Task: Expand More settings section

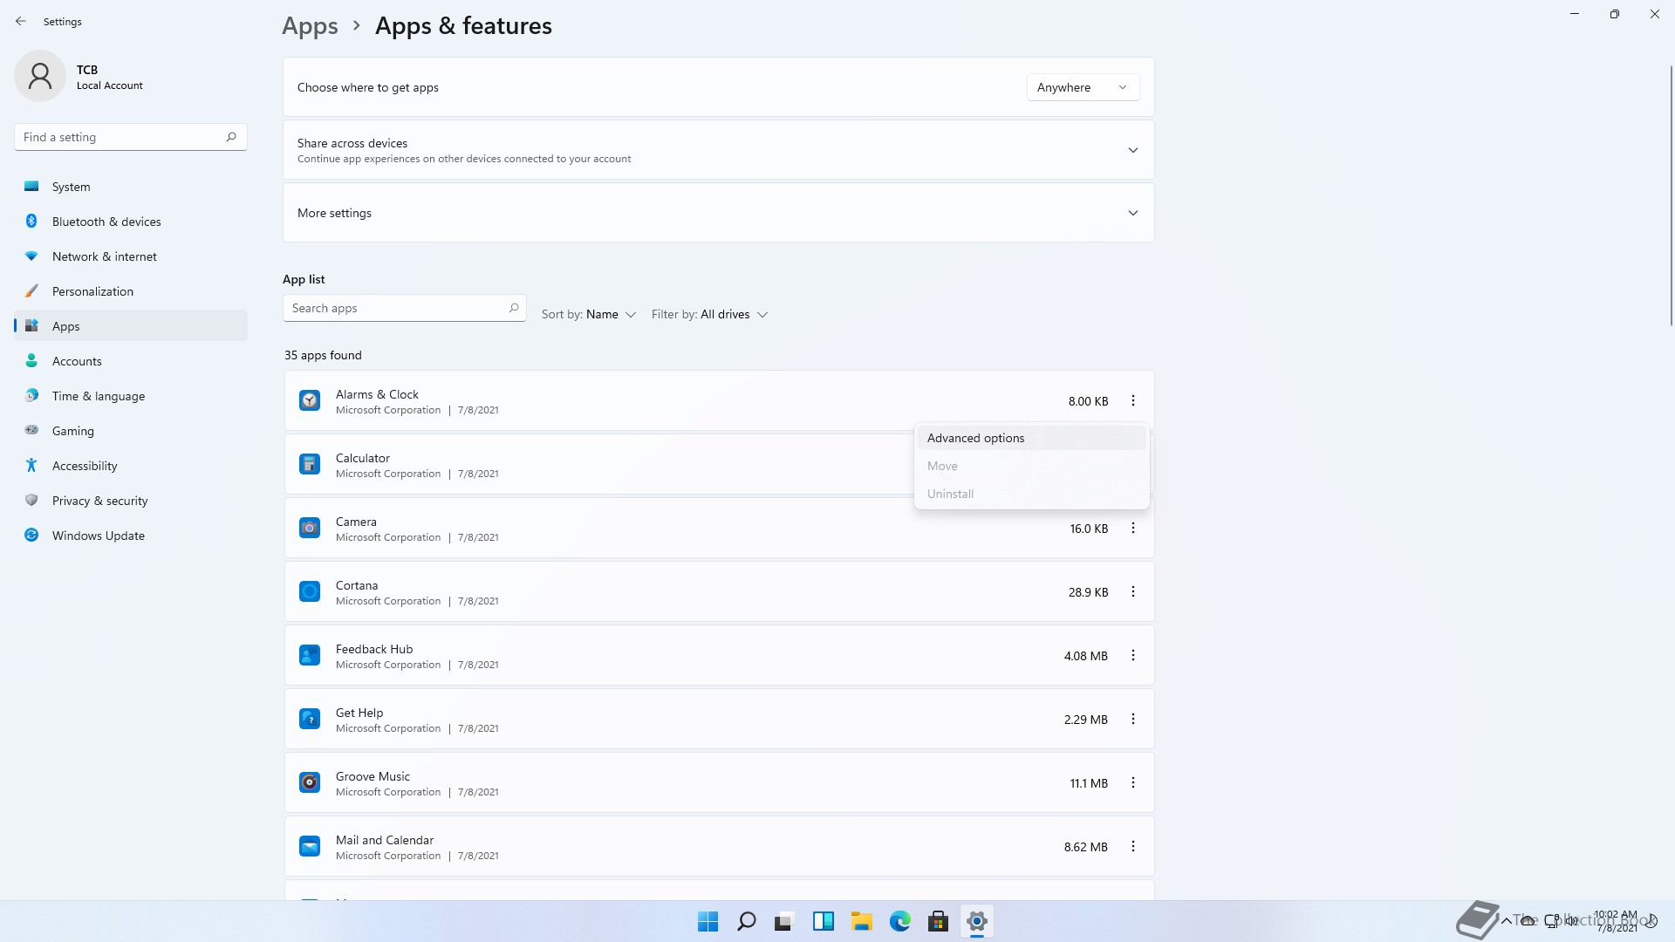Action: click(x=718, y=213)
